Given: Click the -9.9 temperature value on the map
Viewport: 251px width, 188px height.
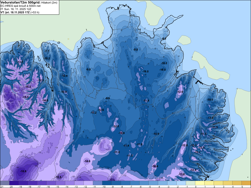Looking at the screenshot, I should coord(108,98).
